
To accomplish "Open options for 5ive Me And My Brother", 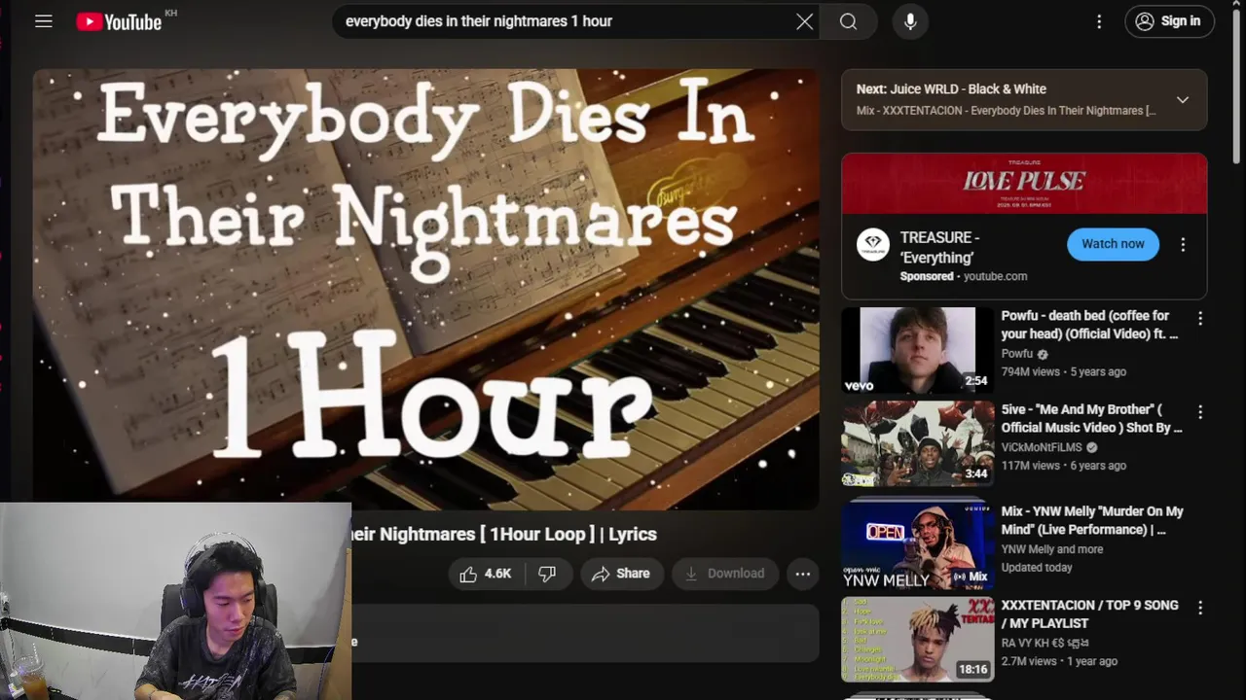I will pos(1200,412).
